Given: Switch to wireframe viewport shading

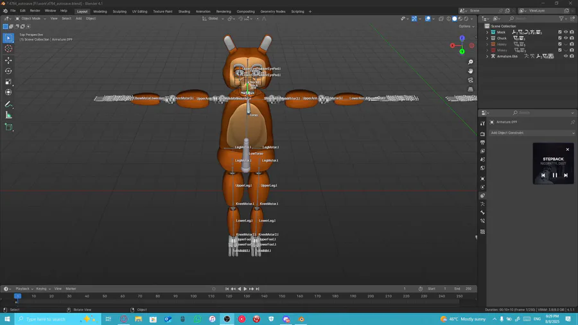Looking at the screenshot, I should 449,19.
